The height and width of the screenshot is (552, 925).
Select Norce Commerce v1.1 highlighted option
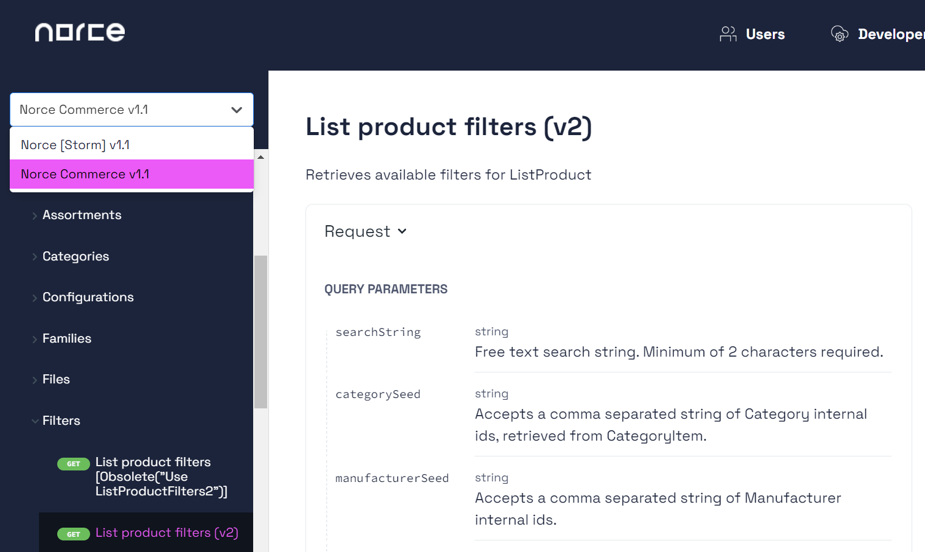pyautogui.click(x=131, y=174)
